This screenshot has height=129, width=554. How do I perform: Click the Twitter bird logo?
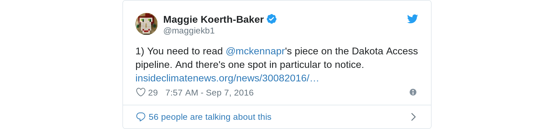tap(412, 19)
